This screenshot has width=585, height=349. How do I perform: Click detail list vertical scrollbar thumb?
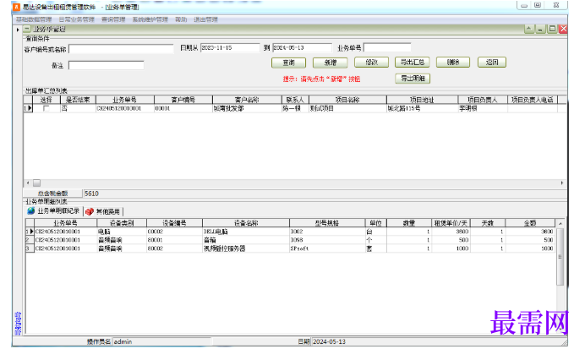pyautogui.click(x=560, y=257)
